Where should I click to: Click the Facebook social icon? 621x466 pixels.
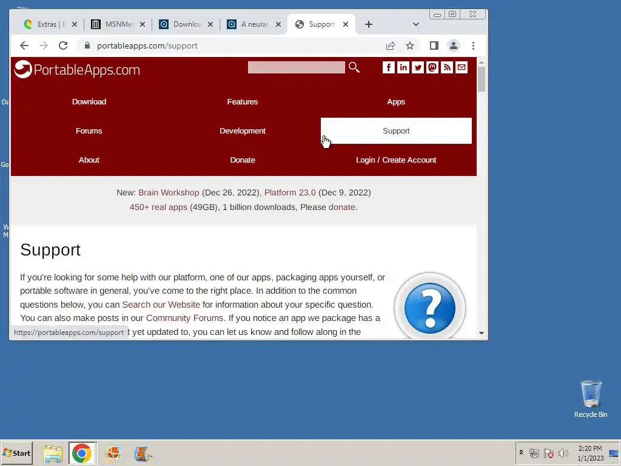coord(389,67)
